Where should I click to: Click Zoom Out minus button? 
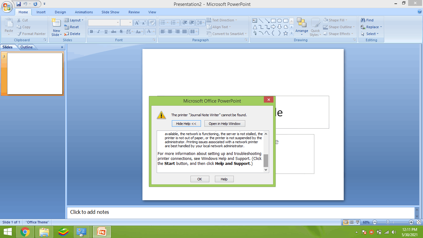tap(375, 222)
